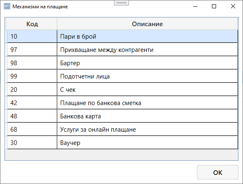This screenshot has width=243, height=184.
Task: Click the OK button
Action: coord(217,172)
